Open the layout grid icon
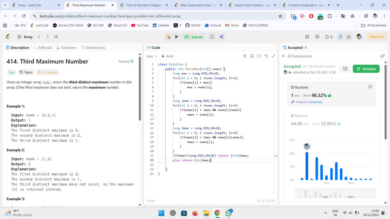The height and width of the screenshot is (219, 390). (x=307, y=37)
